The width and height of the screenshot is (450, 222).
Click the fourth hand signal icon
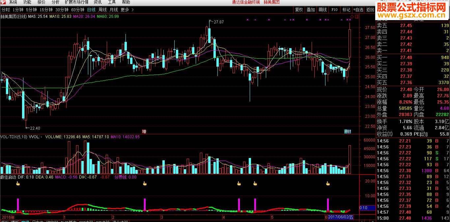(x=255, y=183)
